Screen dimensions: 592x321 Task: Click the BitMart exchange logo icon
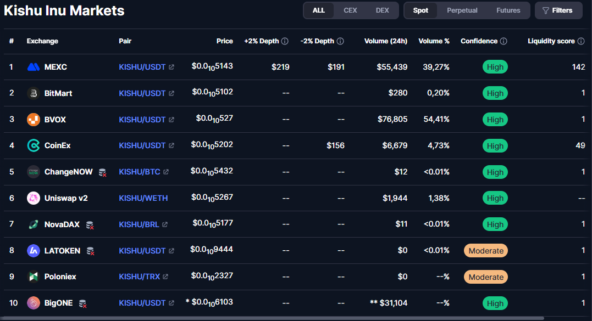point(34,93)
